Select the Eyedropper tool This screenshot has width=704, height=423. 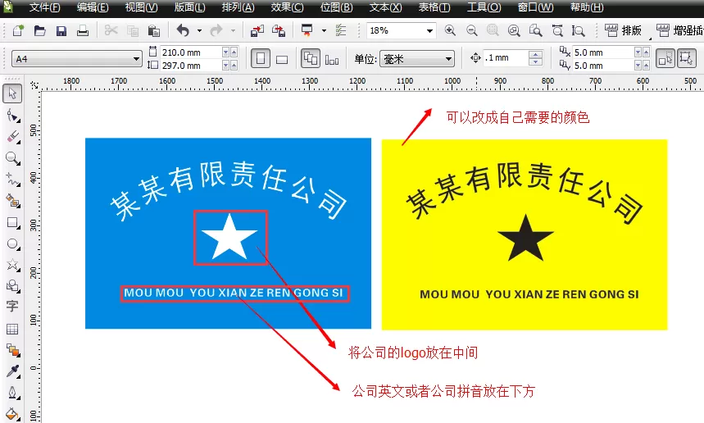tap(12, 371)
